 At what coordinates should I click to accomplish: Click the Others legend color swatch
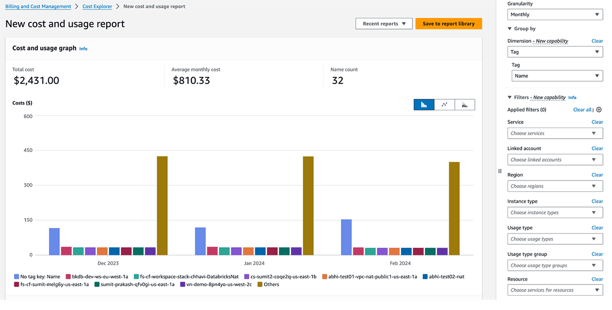pos(260,285)
